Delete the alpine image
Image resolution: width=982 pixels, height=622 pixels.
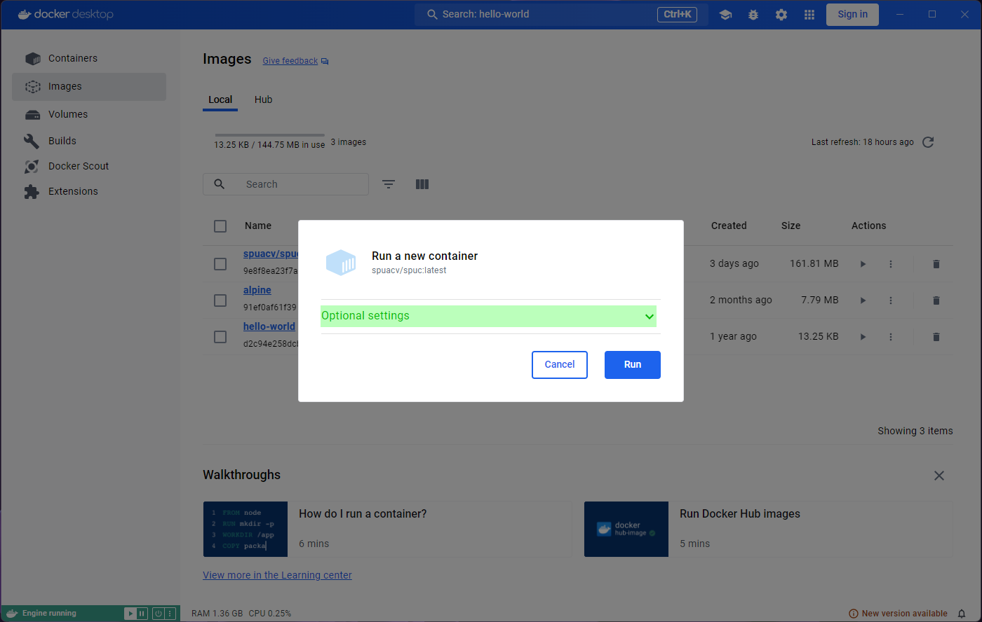tap(936, 300)
